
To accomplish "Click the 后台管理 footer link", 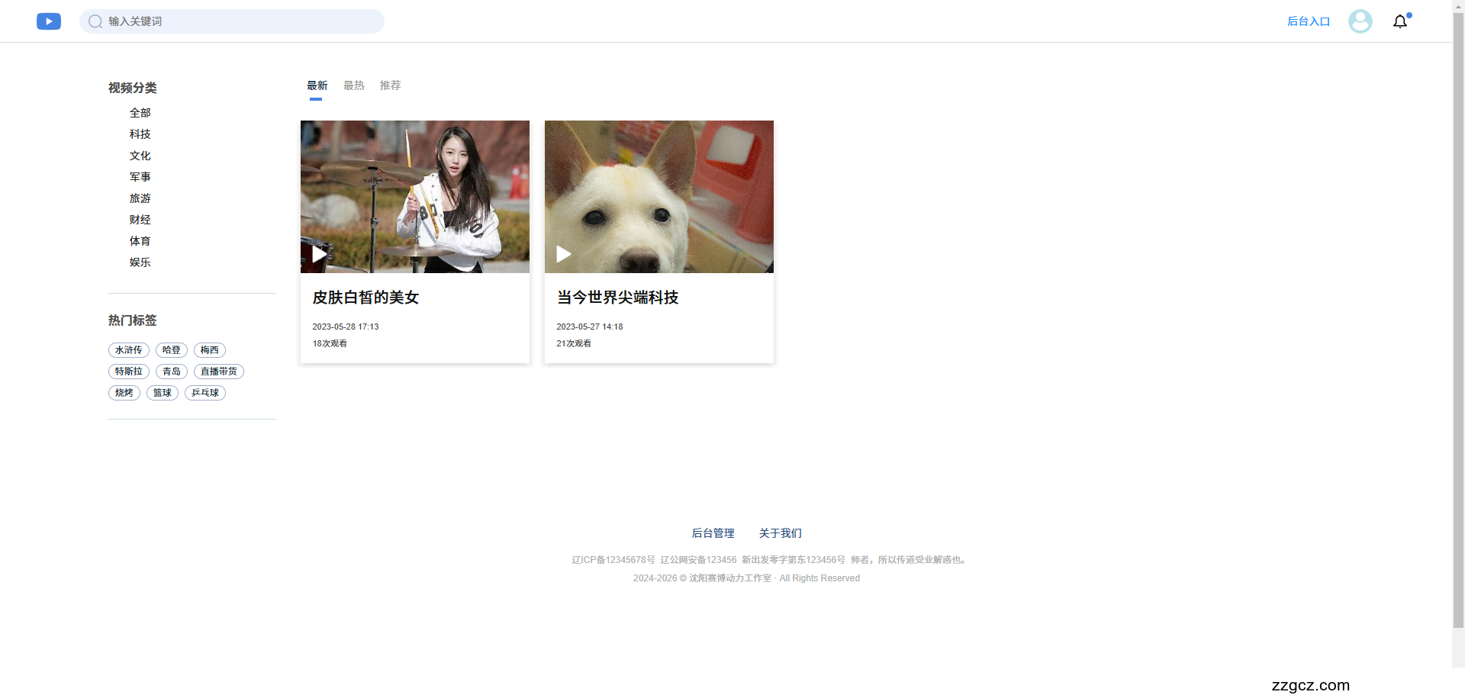I will (x=713, y=533).
